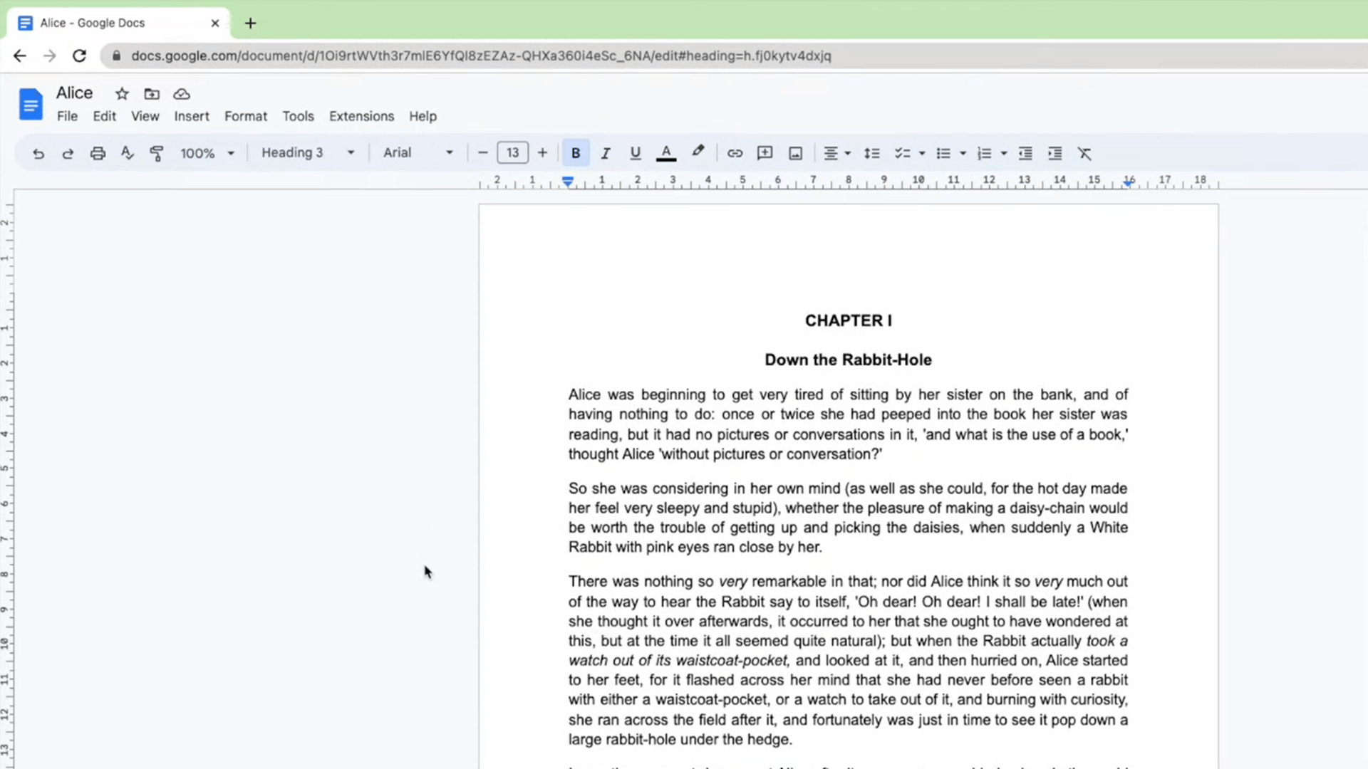Decrease font size minus button
1368x769 pixels.
pos(482,152)
